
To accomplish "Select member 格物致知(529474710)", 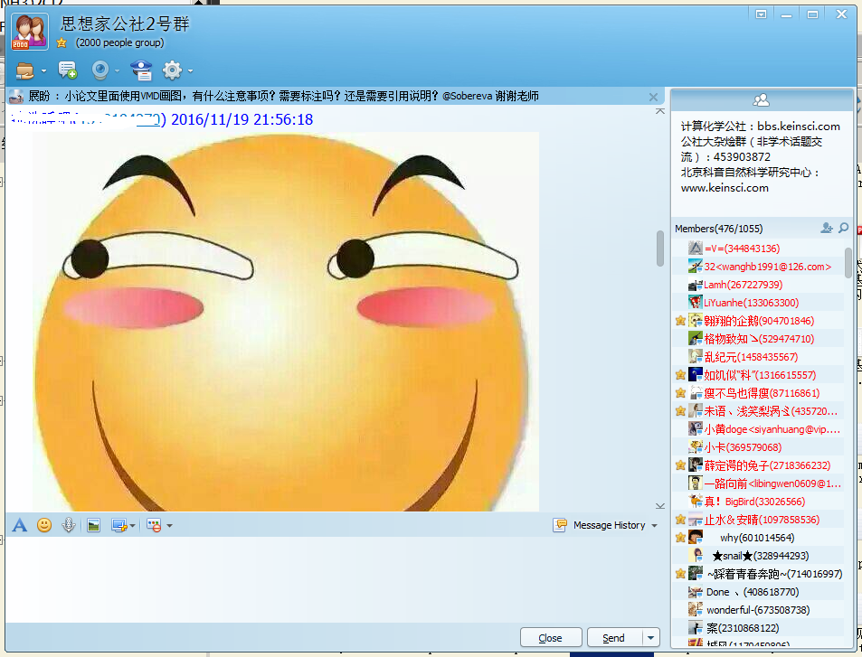I will coord(759,338).
